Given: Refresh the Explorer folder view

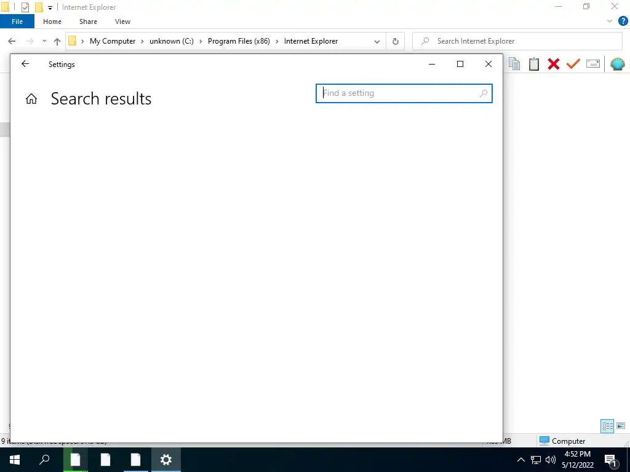Looking at the screenshot, I should [x=396, y=41].
